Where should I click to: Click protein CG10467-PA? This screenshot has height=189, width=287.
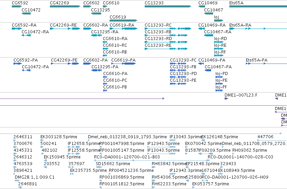click(218, 67)
